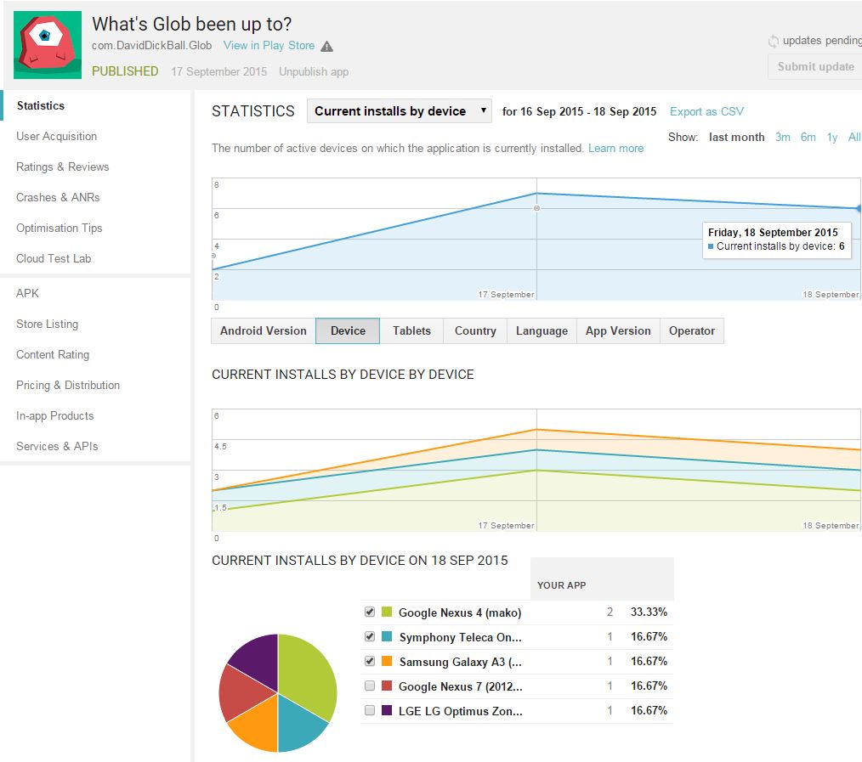Image resolution: width=862 pixels, height=762 pixels.
Task: Click the green slice of the pie chart
Action: pos(308,679)
